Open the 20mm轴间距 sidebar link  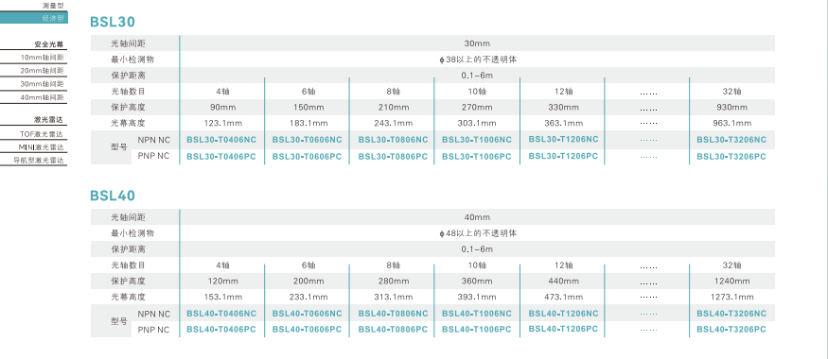pyautogui.click(x=43, y=71)
